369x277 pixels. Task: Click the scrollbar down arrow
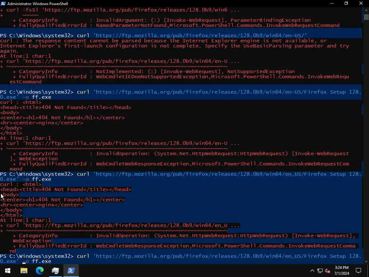pyautogui.click(x=366, y=261)
